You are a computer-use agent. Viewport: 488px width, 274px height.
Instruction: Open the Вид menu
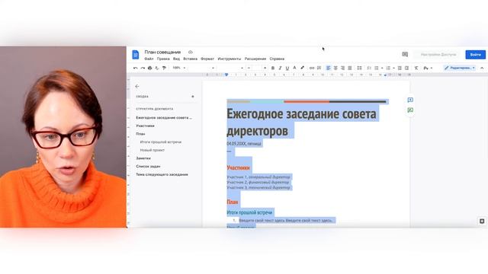176,59
